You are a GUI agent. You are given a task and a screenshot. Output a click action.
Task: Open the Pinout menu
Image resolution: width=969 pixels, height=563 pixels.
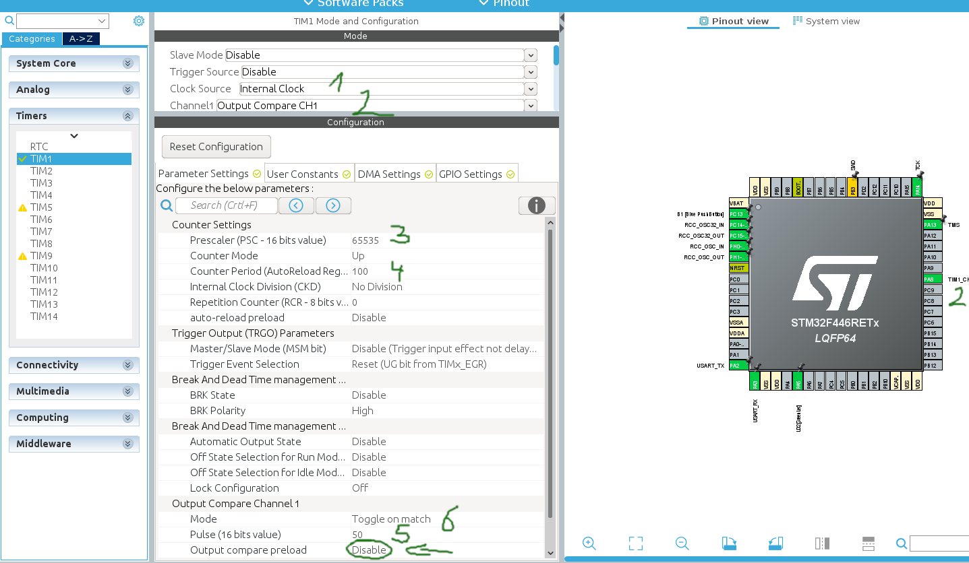[x=504, y=3]
